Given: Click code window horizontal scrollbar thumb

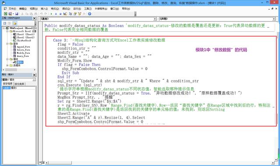Looking at the screenshot, I should coord(60,163).
